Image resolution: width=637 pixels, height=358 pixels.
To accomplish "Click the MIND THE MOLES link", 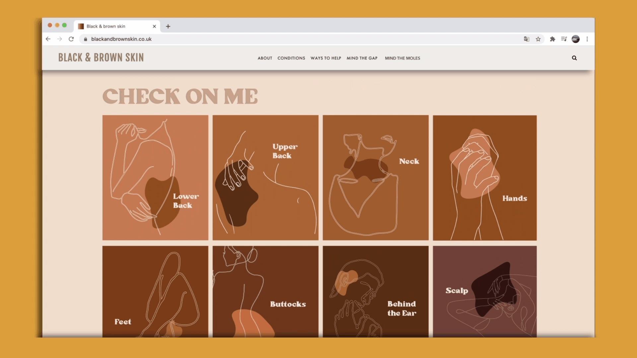I will pyautogui.click(x=402, y=58).
